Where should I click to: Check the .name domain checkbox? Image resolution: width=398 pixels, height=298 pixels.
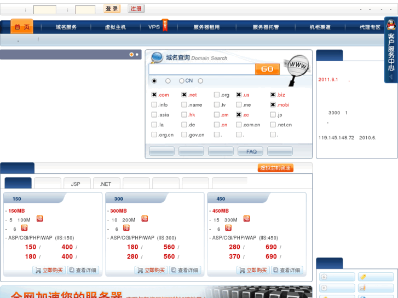click(x=184, y=104)
